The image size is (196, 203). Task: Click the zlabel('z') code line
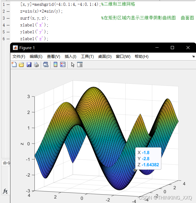pos(34,39)
